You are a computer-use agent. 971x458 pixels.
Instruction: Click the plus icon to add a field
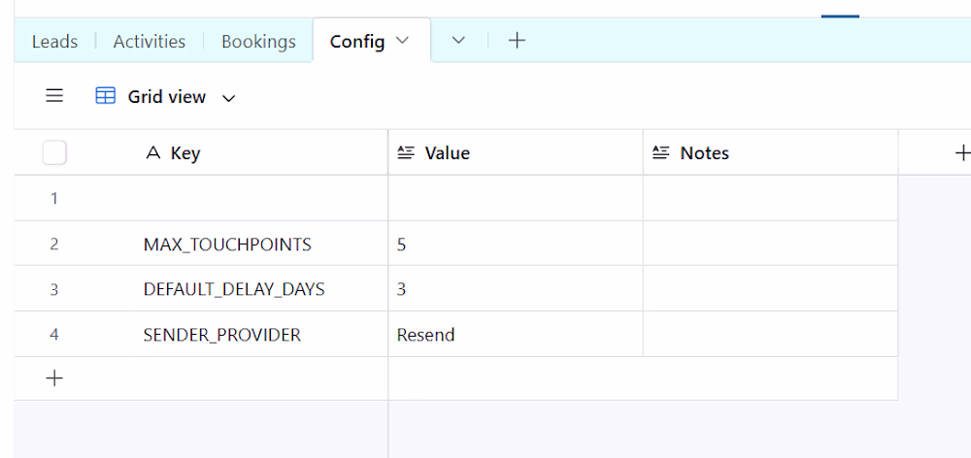pyautogui.click(x=961, y=152)
